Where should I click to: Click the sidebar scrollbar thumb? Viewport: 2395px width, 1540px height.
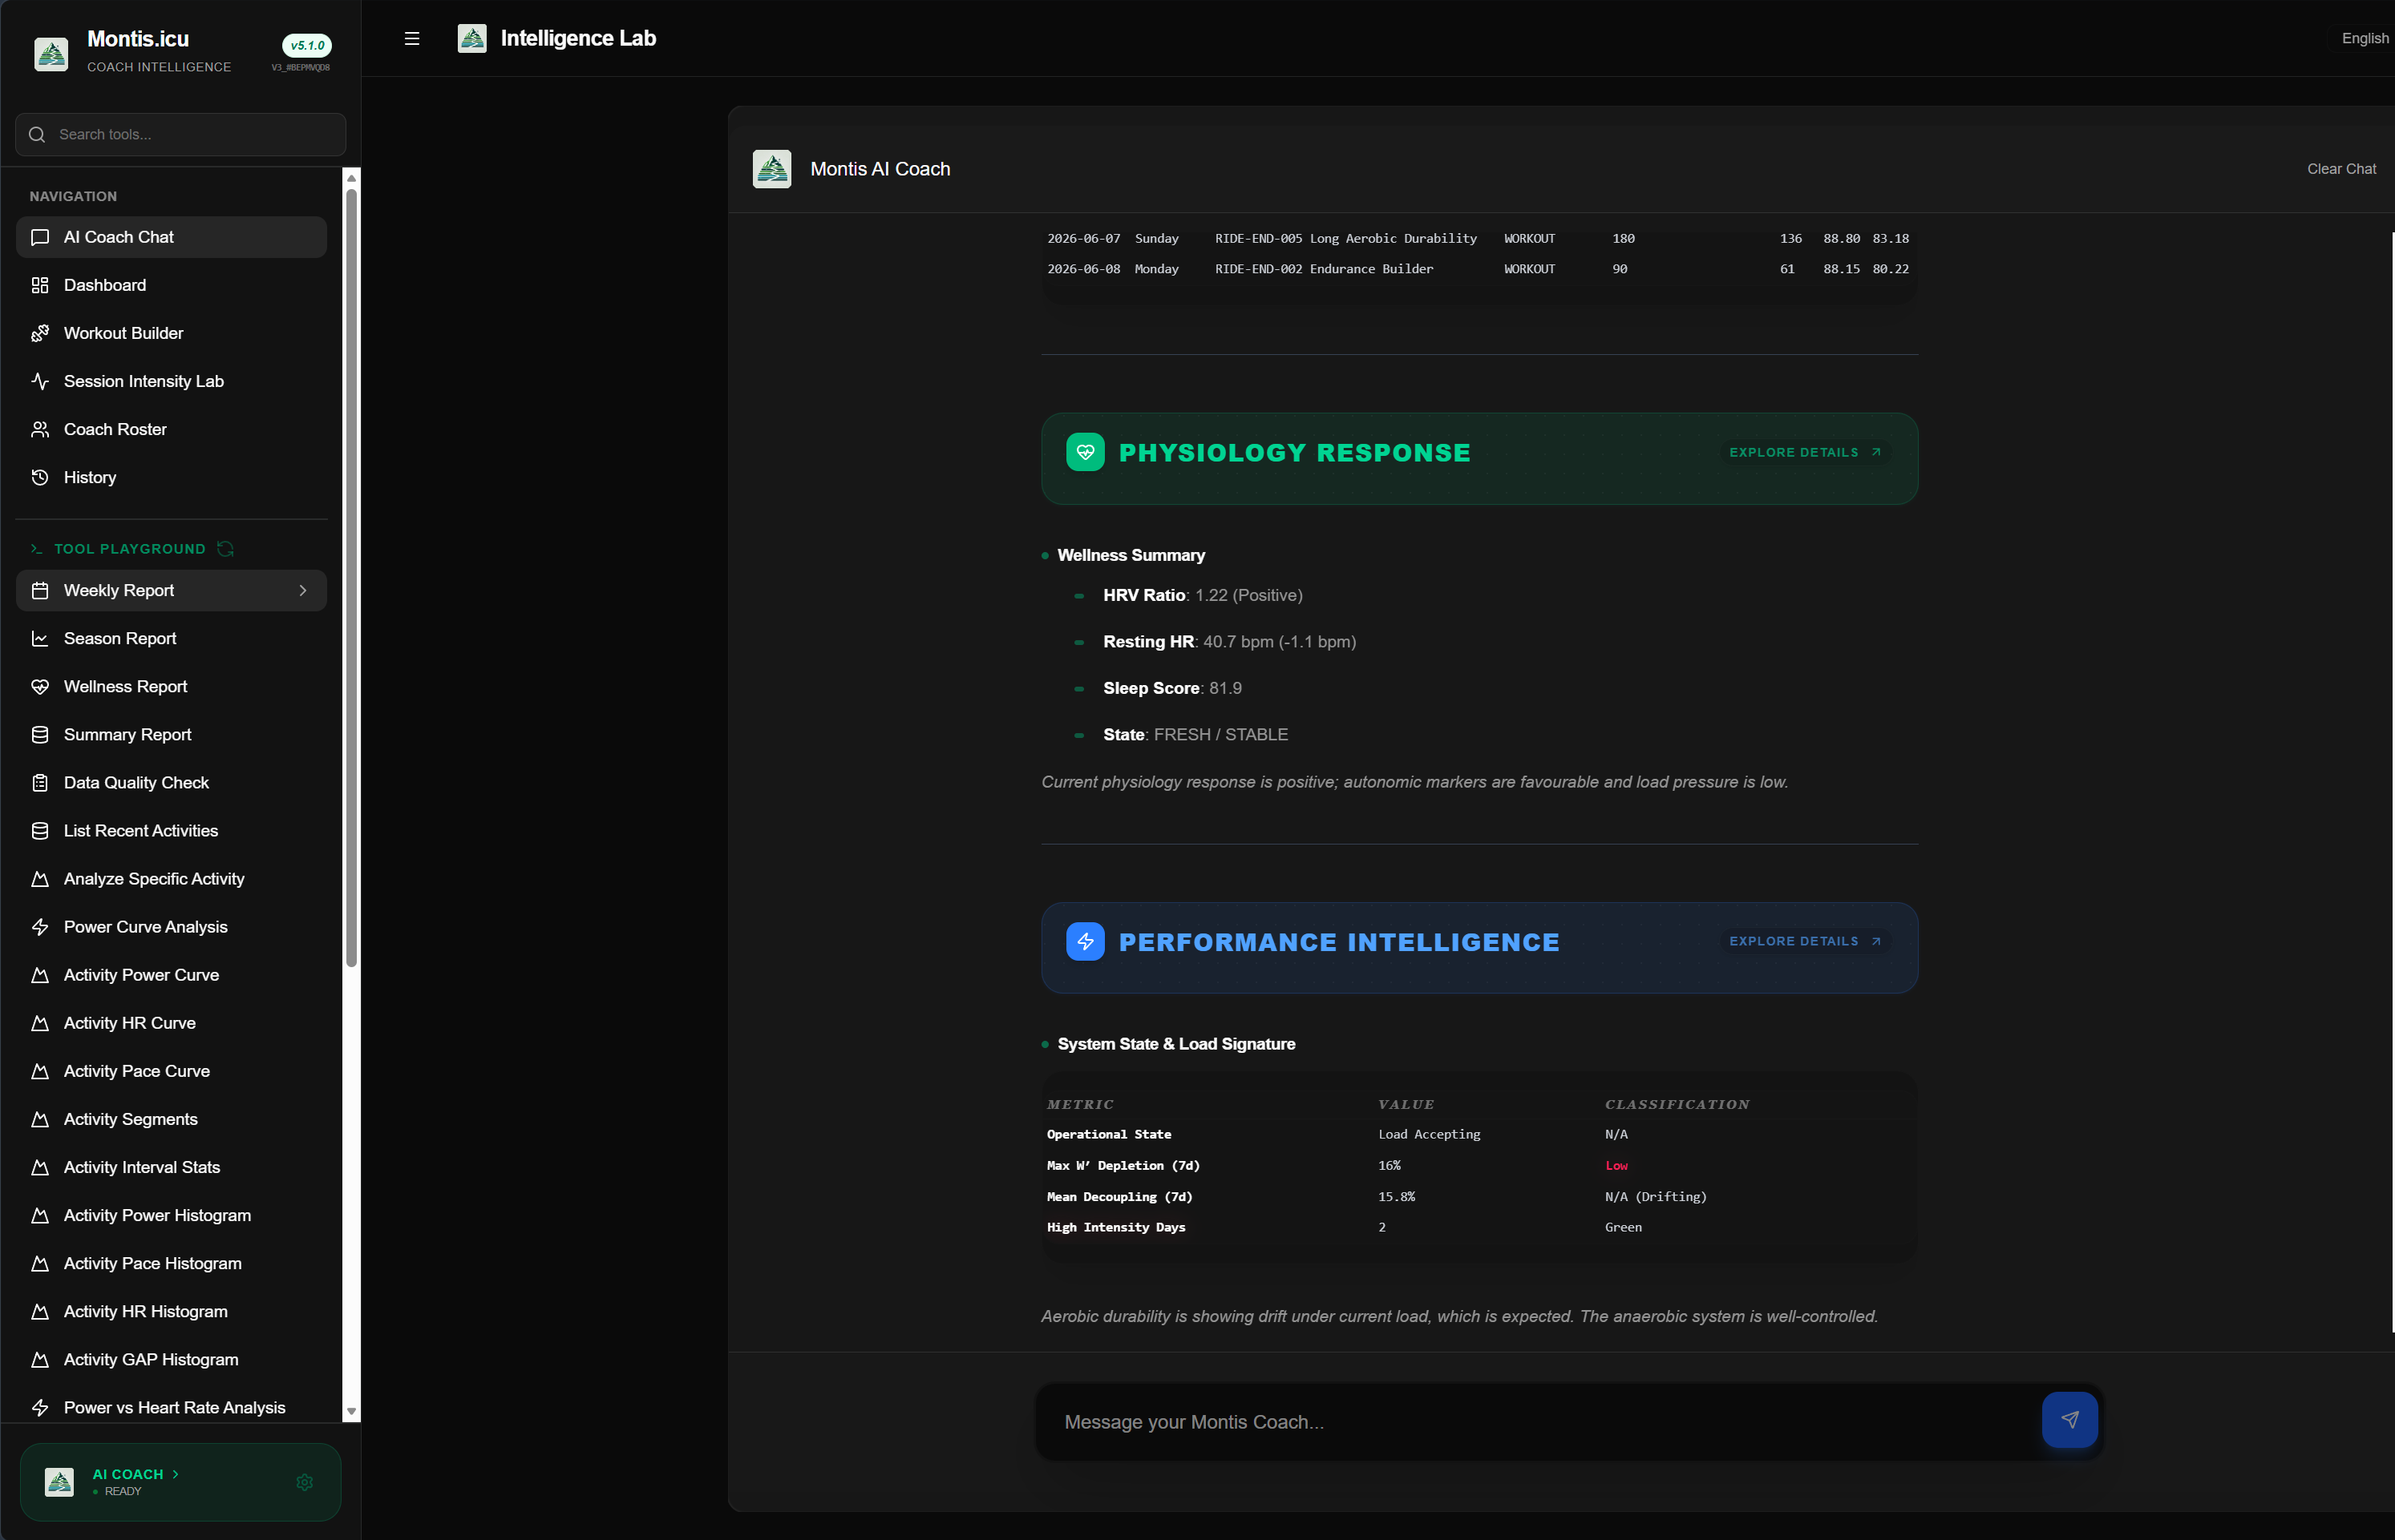point(351,576)
